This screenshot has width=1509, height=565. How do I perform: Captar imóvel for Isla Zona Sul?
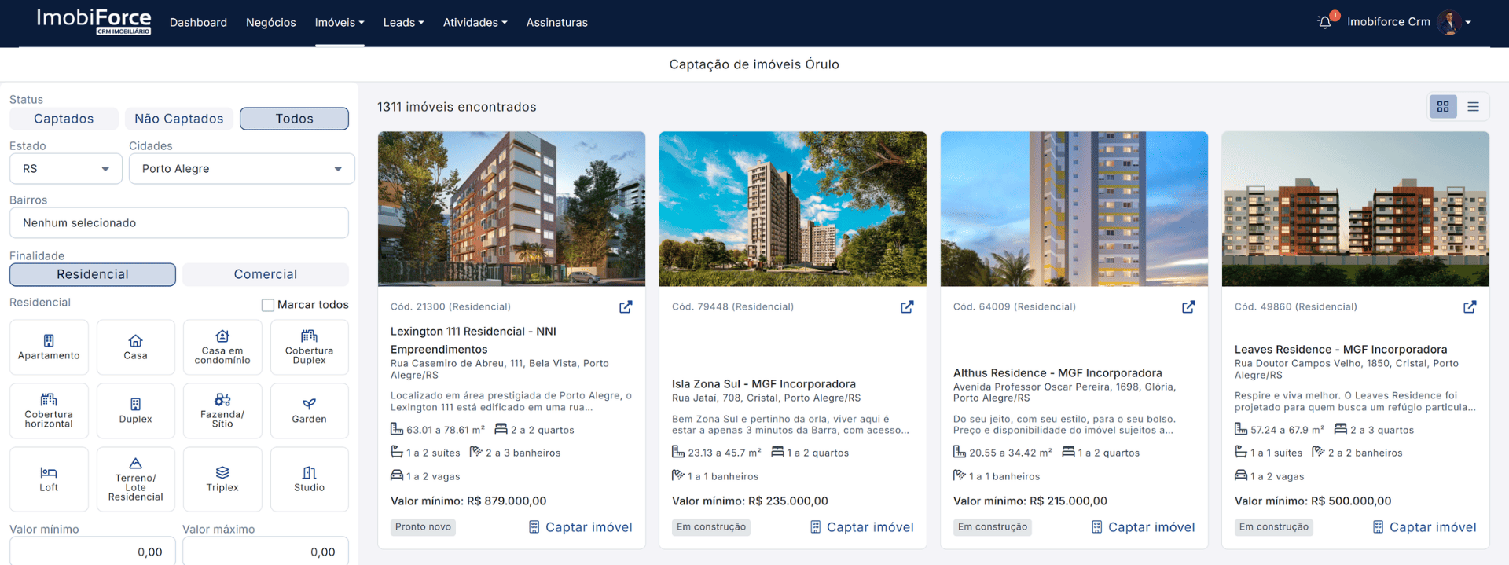pyautogui.click(x=862, y=527)
